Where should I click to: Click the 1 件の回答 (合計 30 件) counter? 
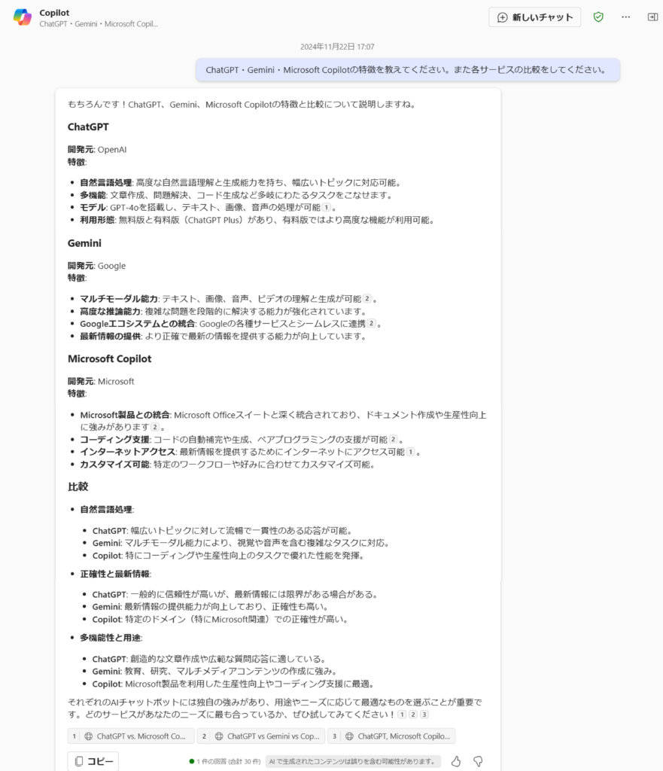coord(225,761)
